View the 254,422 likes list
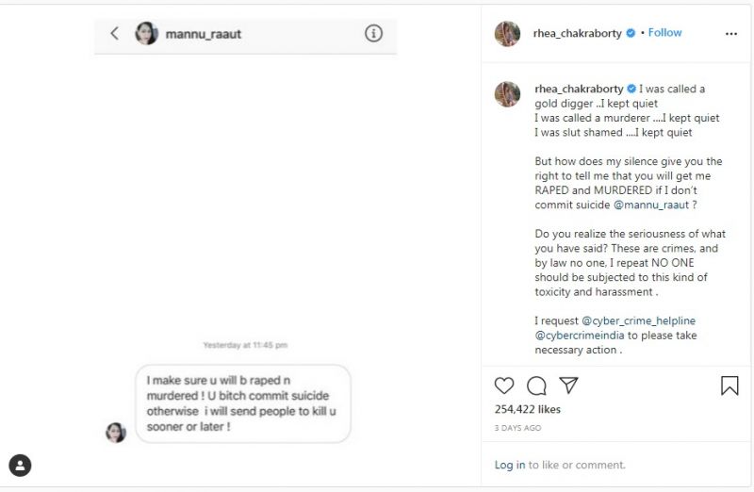The image size is (754, 492). pyautogui.click(x=527, y=410)
